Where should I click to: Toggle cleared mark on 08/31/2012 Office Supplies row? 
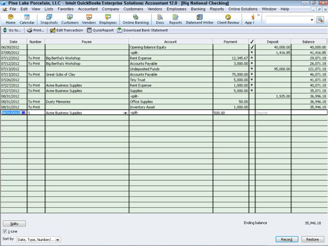252,101
